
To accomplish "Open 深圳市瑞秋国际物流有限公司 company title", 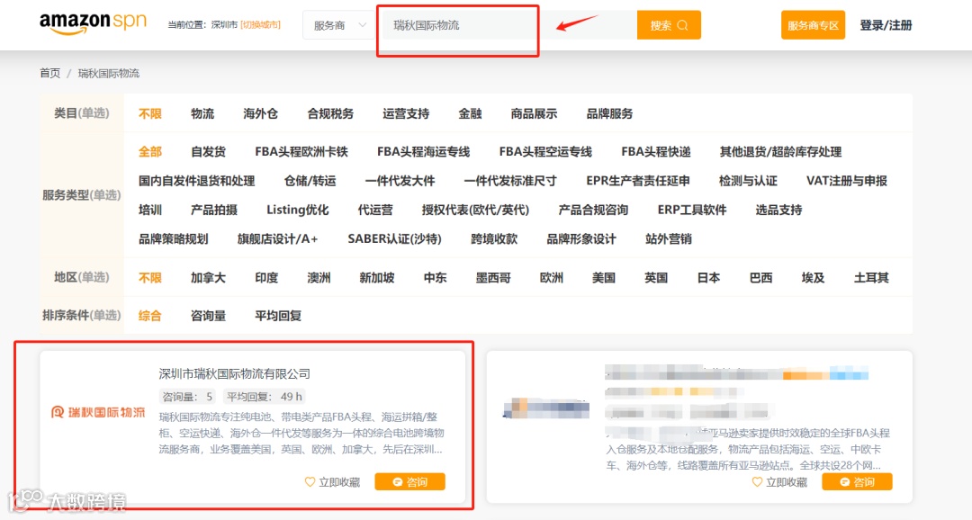I will click(x=234, y=373).
